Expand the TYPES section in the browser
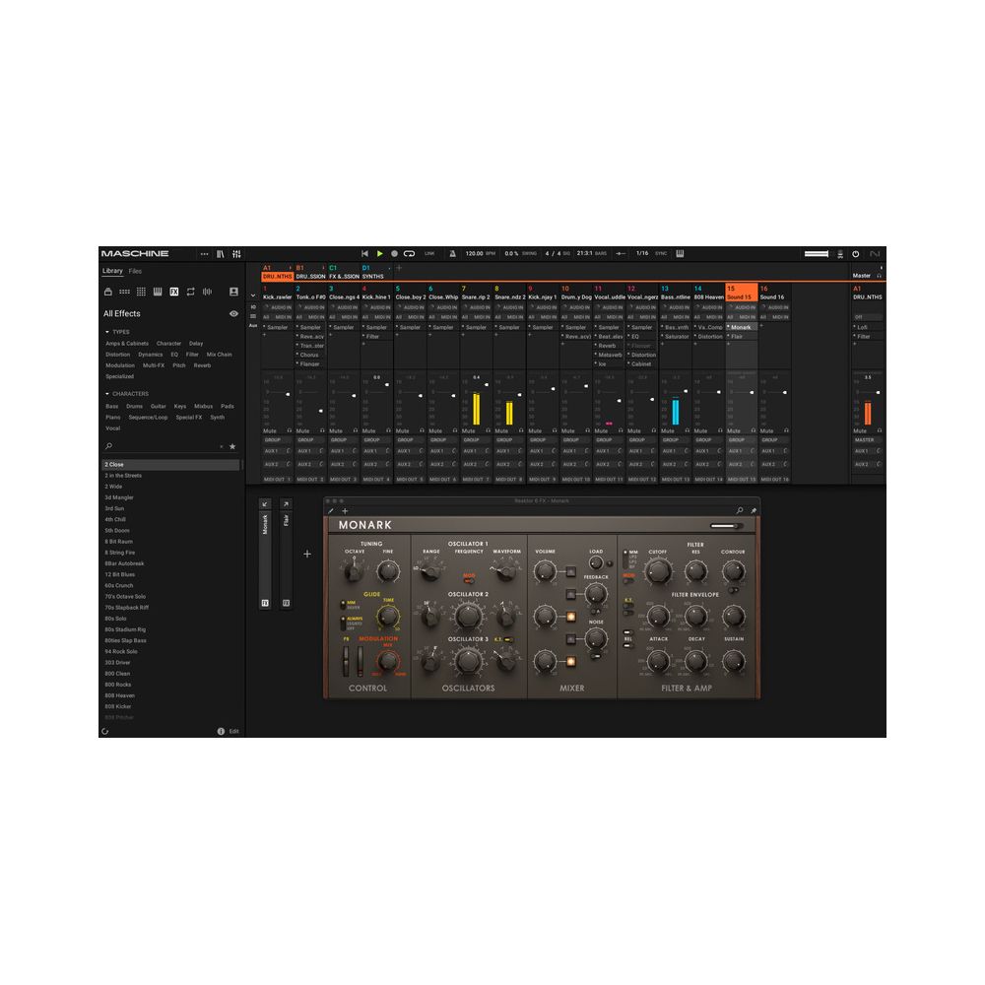The image size is (985, 985). tap(110, 331)
